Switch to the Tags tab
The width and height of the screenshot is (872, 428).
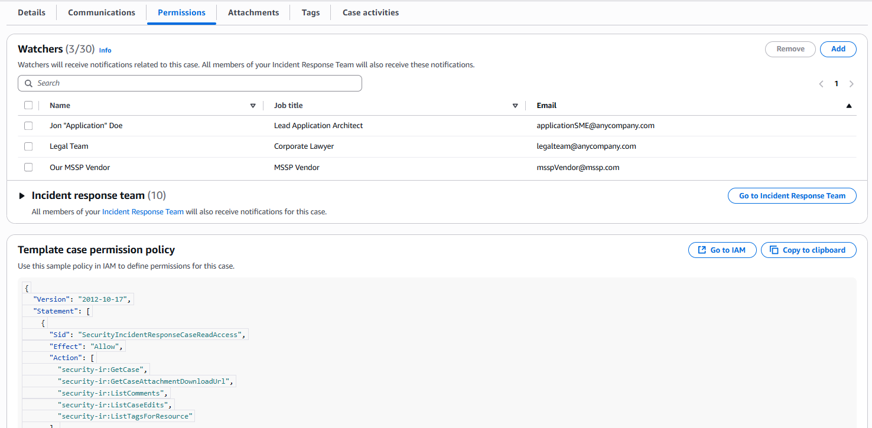click(311, 12)
